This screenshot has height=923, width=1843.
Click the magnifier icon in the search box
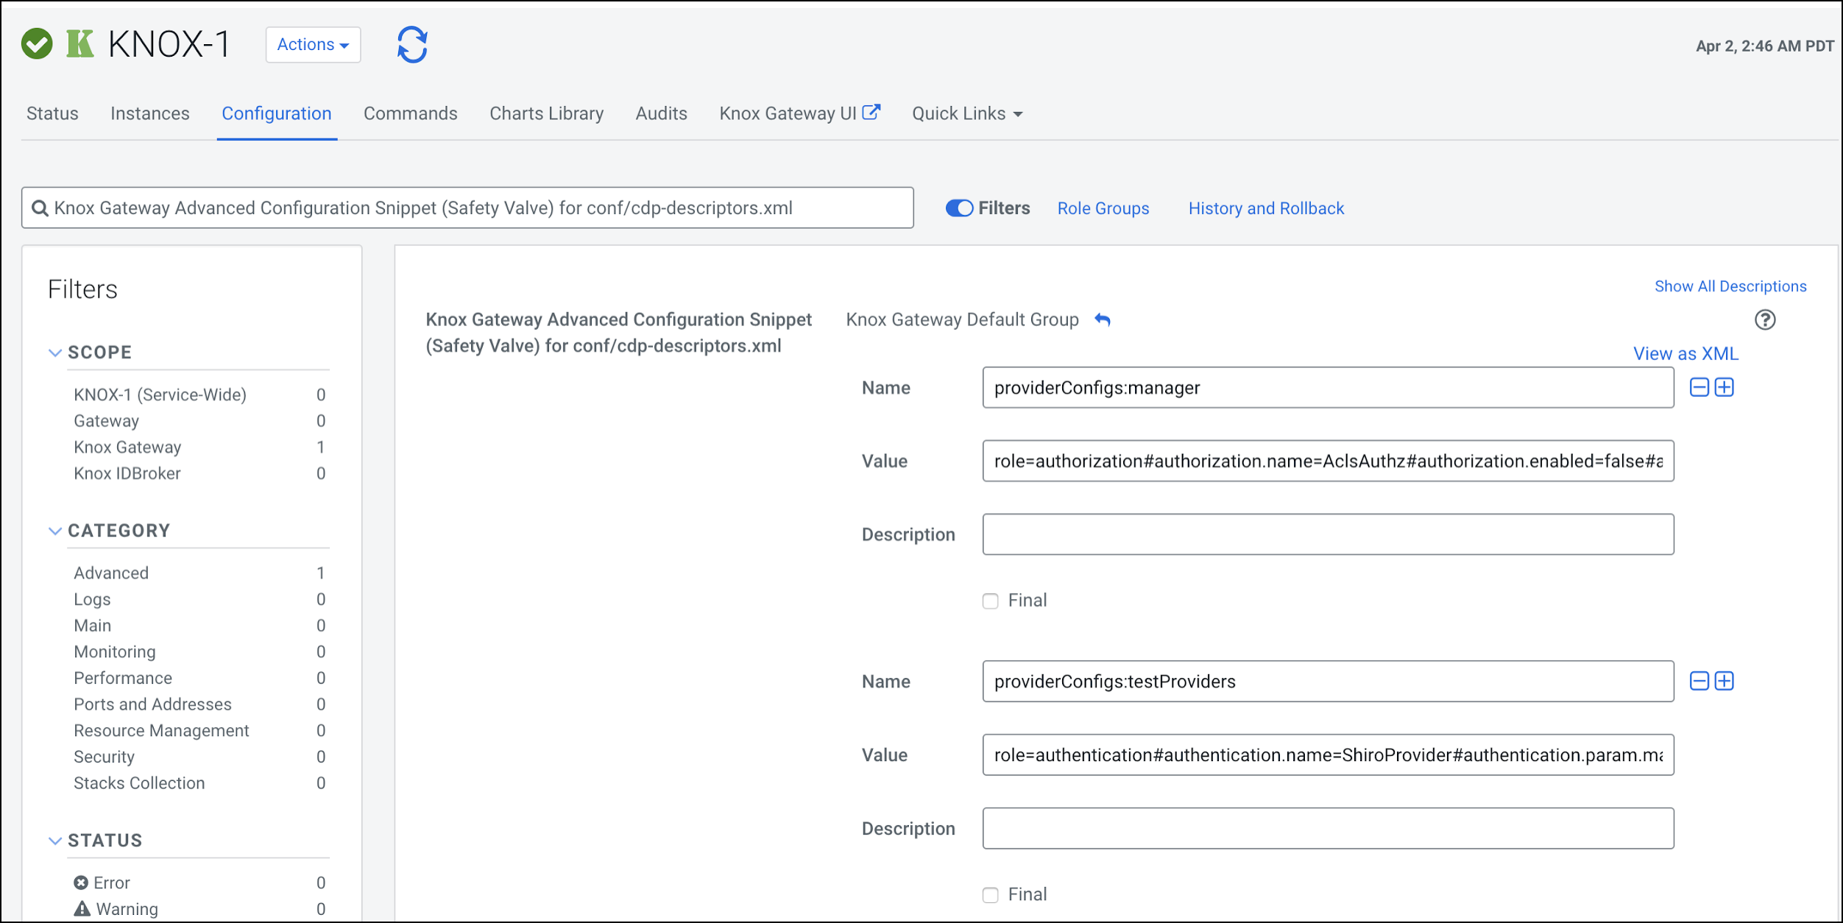pos(40,208)
